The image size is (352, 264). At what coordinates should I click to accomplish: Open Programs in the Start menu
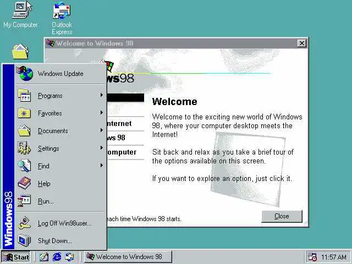coord(61,96)
